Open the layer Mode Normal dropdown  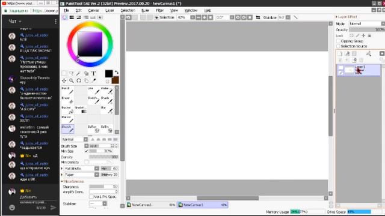click(x=367, y=23)
